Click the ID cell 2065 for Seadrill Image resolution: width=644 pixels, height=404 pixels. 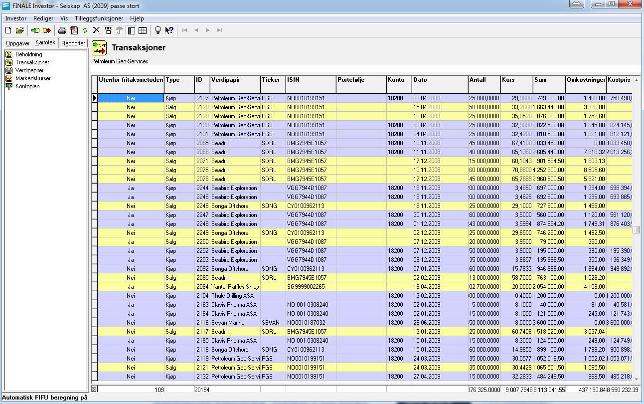tap(202, 143)
